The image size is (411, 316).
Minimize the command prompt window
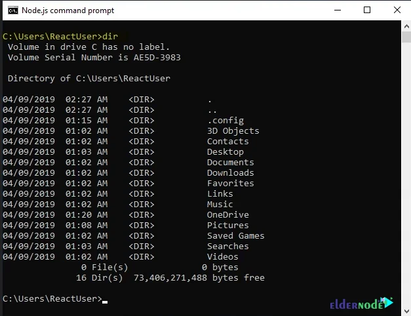click(337, 10)
